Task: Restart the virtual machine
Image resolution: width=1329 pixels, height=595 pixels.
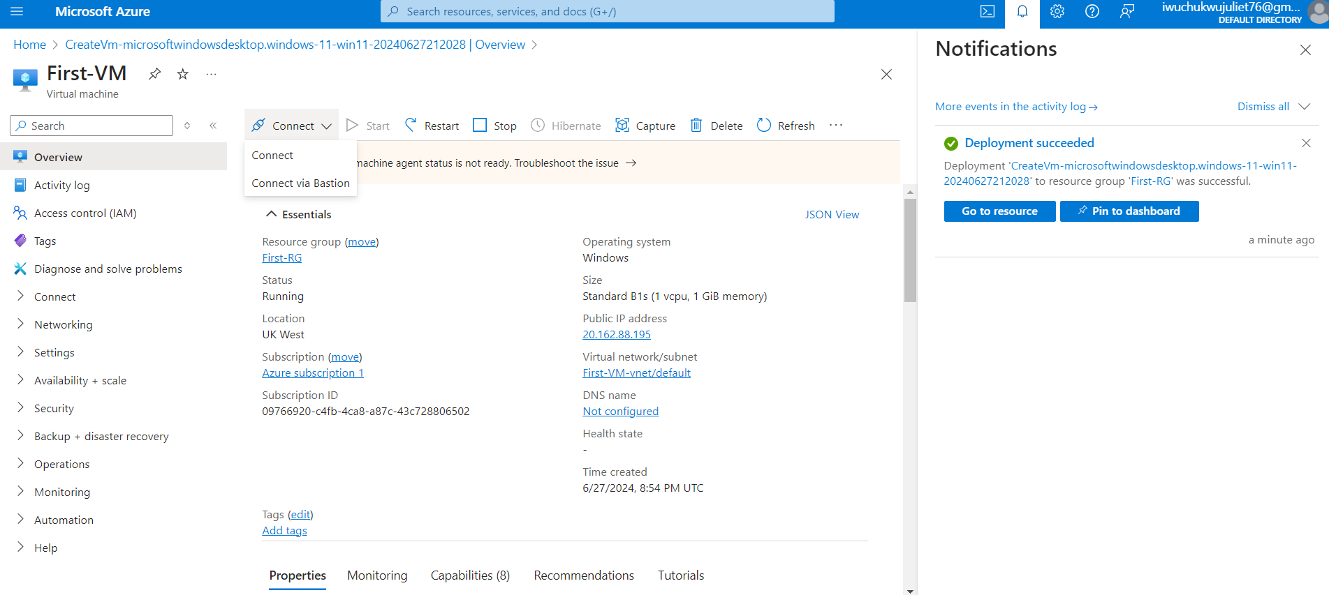Action: pyautogui.click(x=432, y=126)
